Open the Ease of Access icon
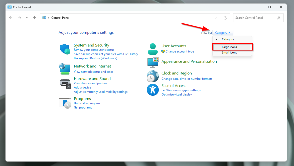Screen dimensions: 294x166 pos(153,90)
